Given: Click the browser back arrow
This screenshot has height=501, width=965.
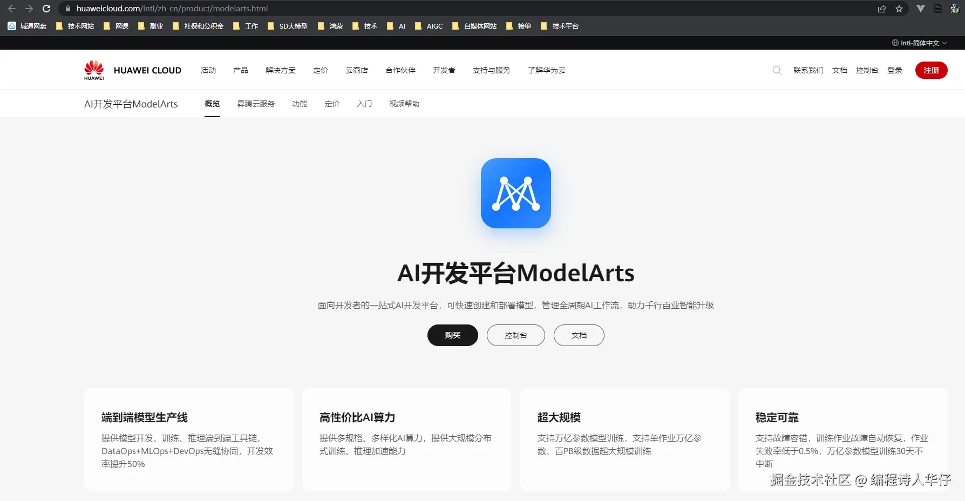Looking at the screenshot, I should (x=12, y=9).
